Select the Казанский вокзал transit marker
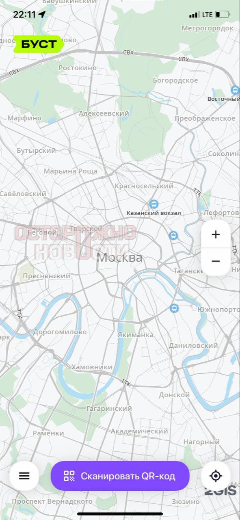 coord(154,204)
